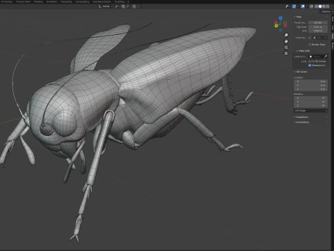Open the snapping options dropdown

point(127,6)
